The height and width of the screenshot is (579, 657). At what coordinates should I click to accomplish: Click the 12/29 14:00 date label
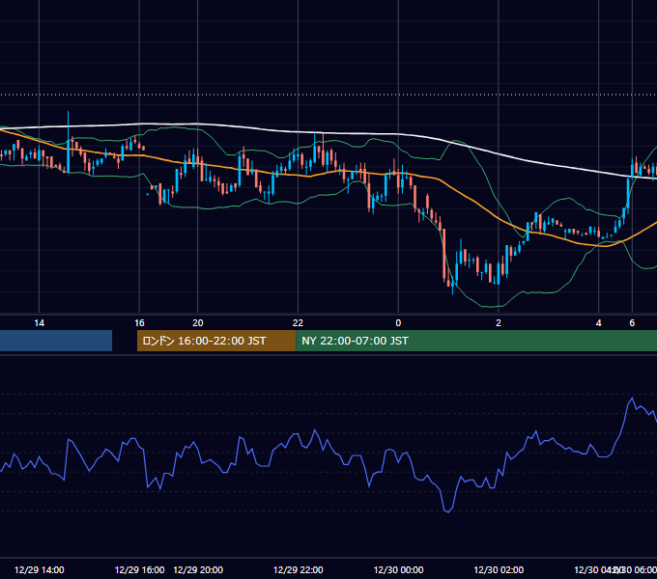click(40, 569)
